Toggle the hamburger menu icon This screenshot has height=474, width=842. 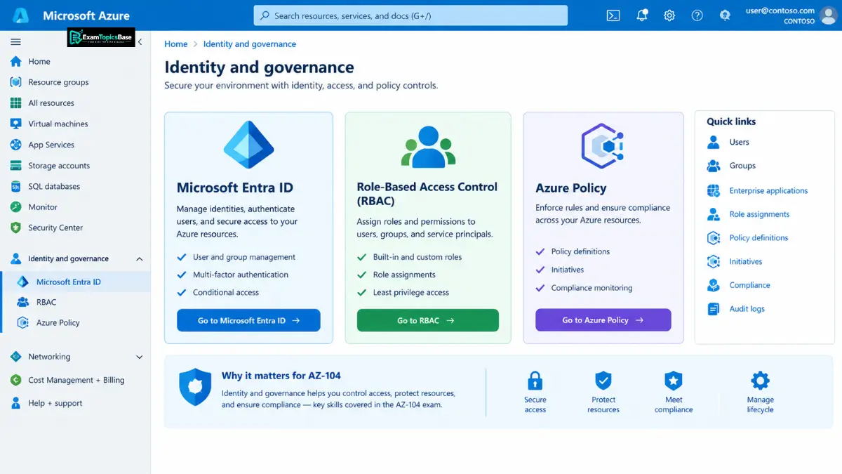(15, 42)
